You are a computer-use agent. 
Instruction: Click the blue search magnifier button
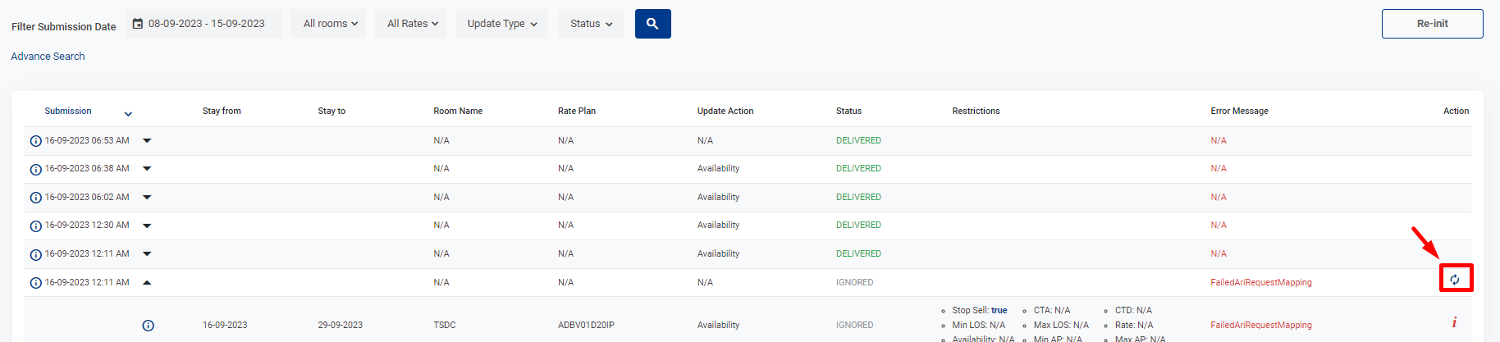pyautogui.click(x=652, y=24)
